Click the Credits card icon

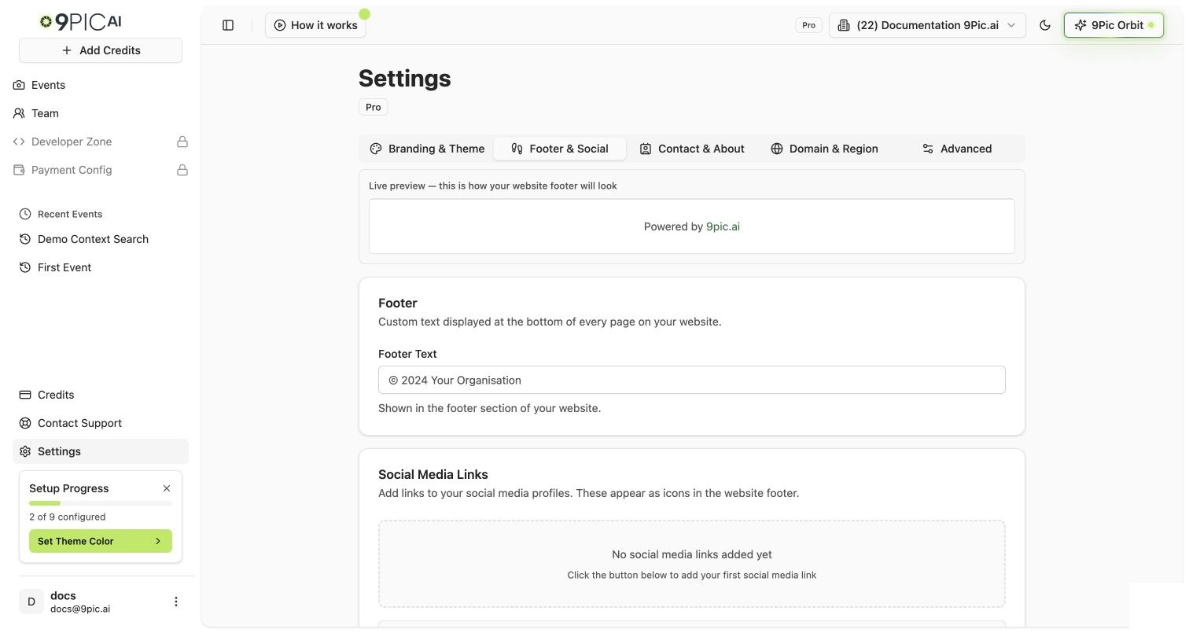tap(25, 395)
